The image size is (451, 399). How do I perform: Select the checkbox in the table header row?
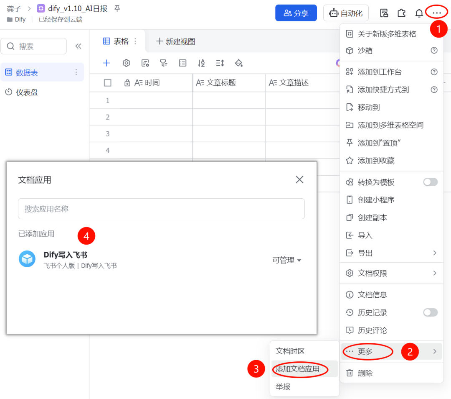[x=107, y=82]
